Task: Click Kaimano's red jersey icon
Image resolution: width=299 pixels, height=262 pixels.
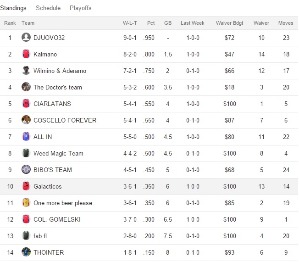Action: tap(26, 54)
